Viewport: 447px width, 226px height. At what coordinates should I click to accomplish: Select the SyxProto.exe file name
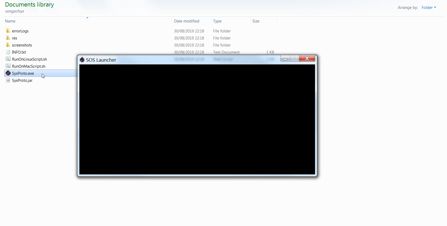pos(23,73)
